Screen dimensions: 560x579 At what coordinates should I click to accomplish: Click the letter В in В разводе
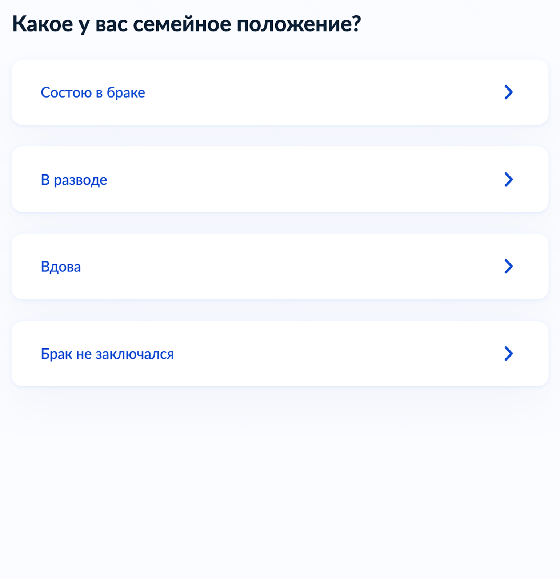(45, 180)
